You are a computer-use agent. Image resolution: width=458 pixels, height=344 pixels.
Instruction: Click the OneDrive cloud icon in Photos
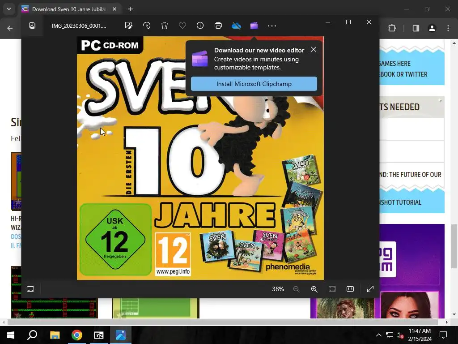(x=236, y=26)
